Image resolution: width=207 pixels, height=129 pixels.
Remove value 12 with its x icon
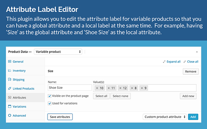click(120, 88)
